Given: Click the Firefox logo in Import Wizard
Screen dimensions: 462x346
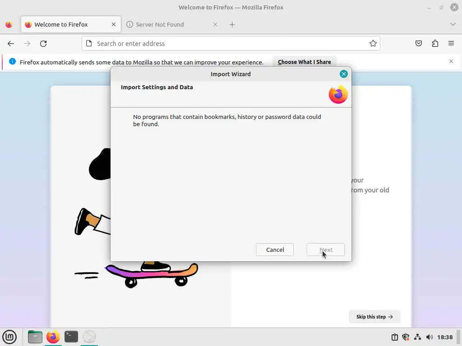Looking at the screenshot, I should (x=338, y=95).
